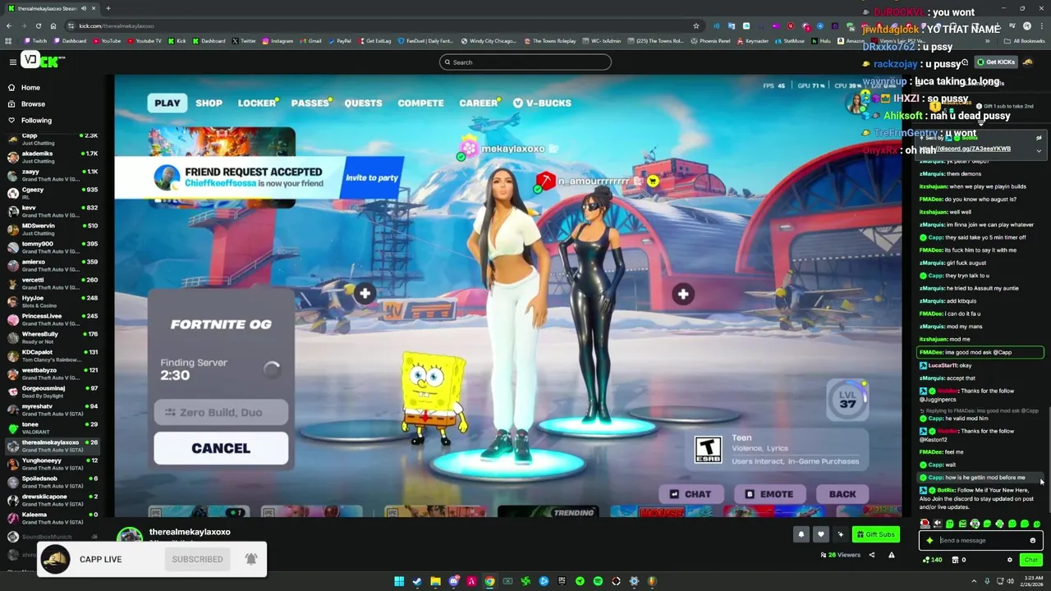This screenshot has width=1051, height=591.
Task: Open Chrome from the taskbar
Action: tap(489, 581)
